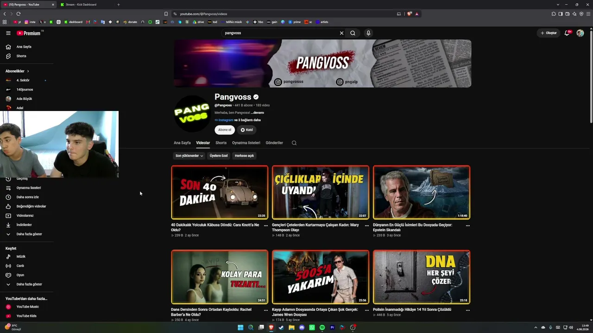This screenshot has height=333, width=593.
Task: Open the YouTube guide hamburger menu
Action: click(8, 33)
